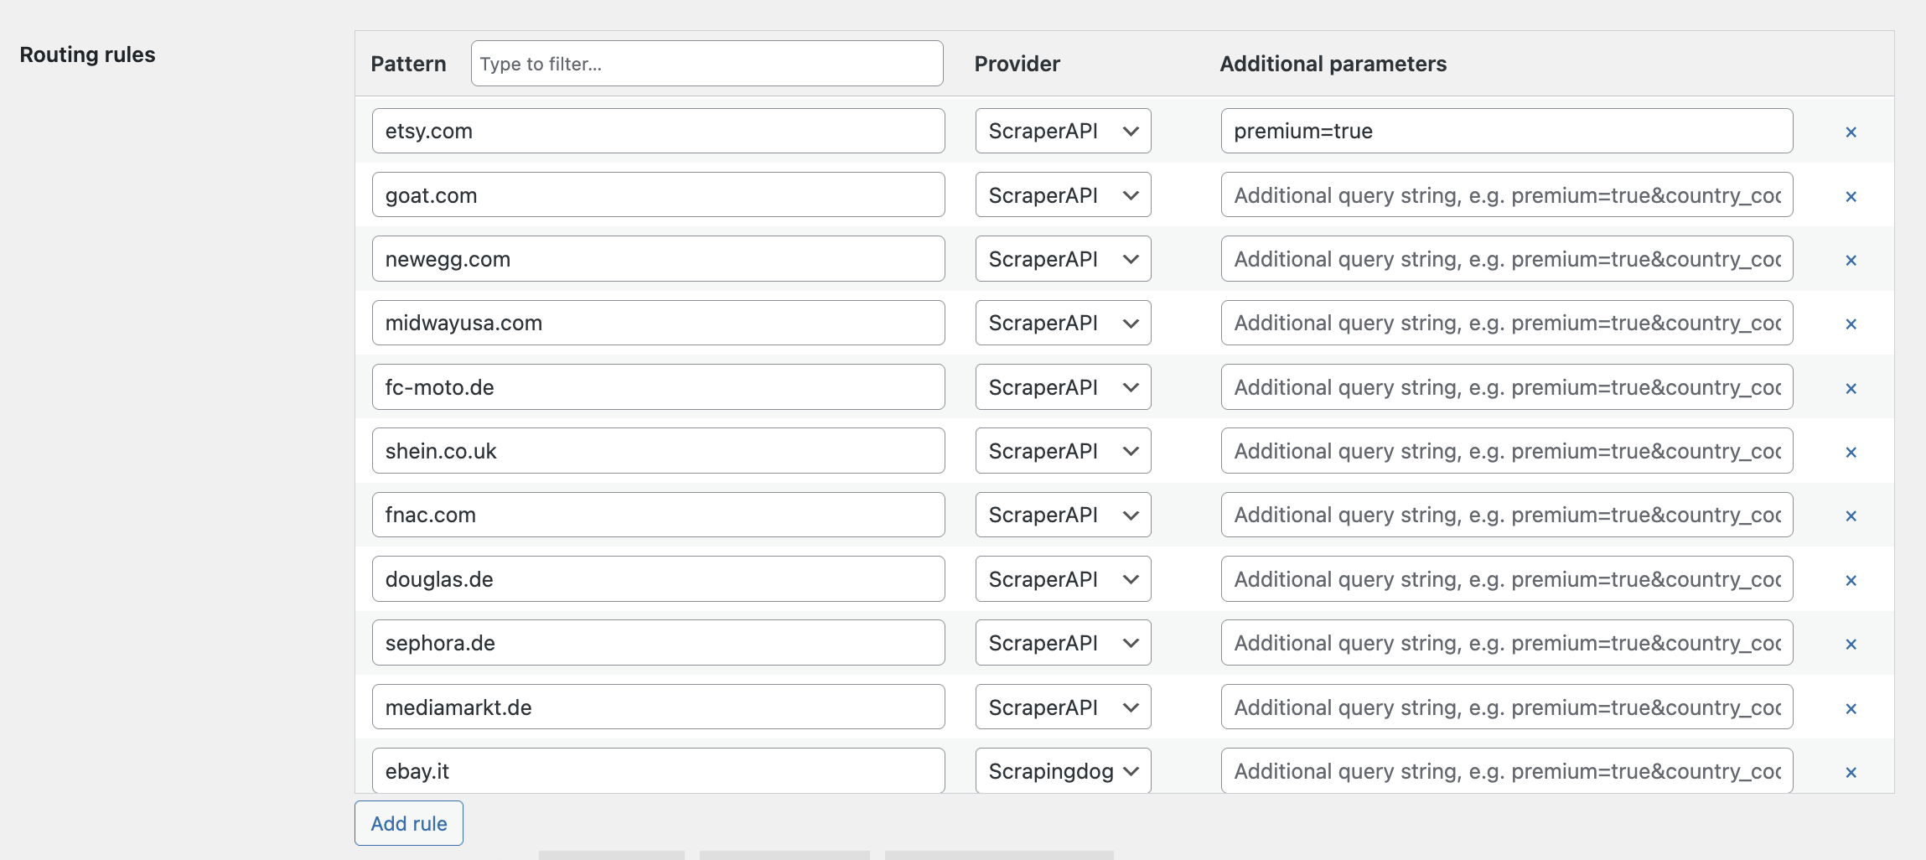
Task: Click the goat.com pattern field
Action: pyautogui.click(x=658, y=195)
